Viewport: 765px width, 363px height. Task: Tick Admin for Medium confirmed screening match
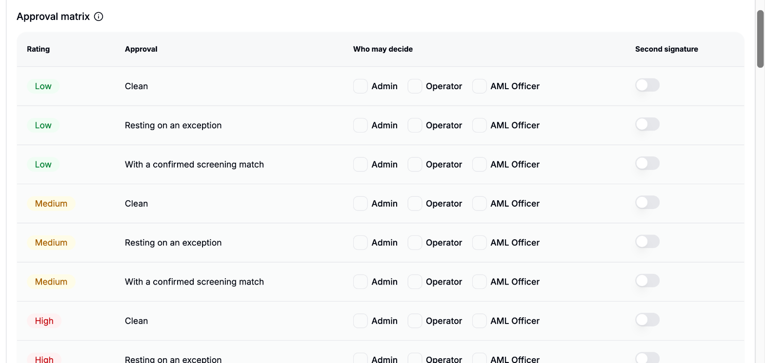(x=361, y=281)
